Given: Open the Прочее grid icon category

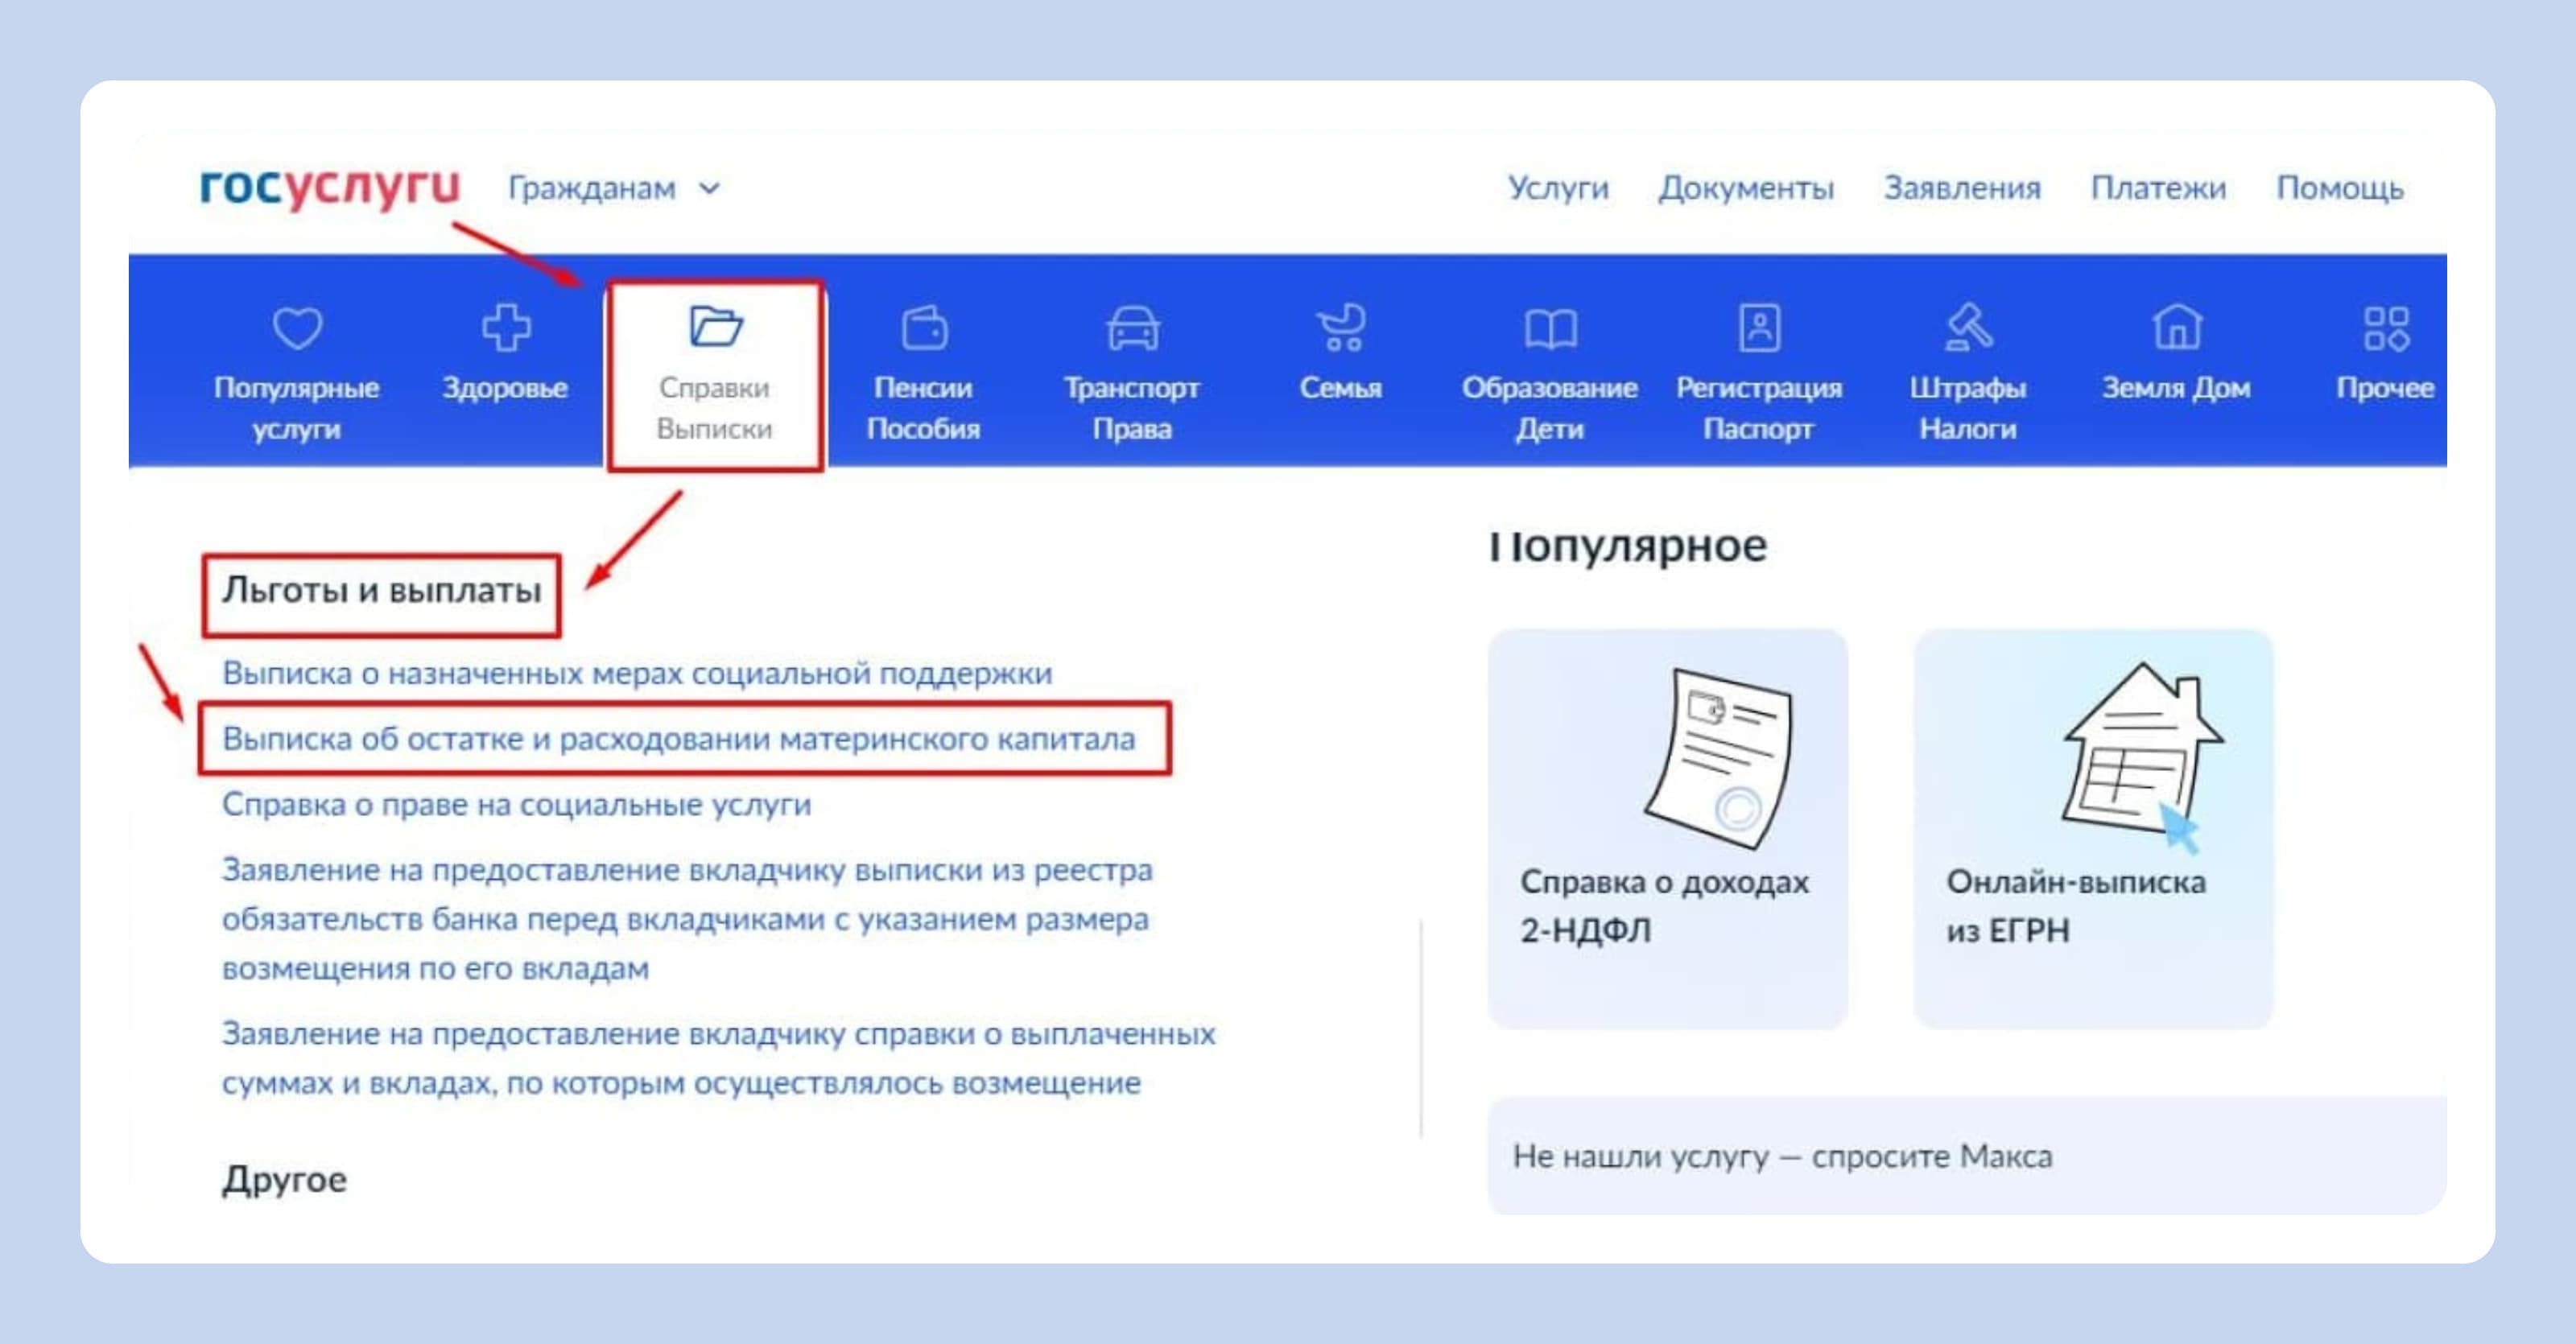Looking at the screenshot, I should pos(2385,328).
